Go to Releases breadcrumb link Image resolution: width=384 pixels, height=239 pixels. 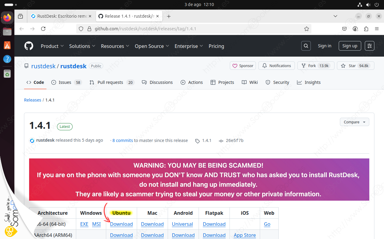pos(33,100)
